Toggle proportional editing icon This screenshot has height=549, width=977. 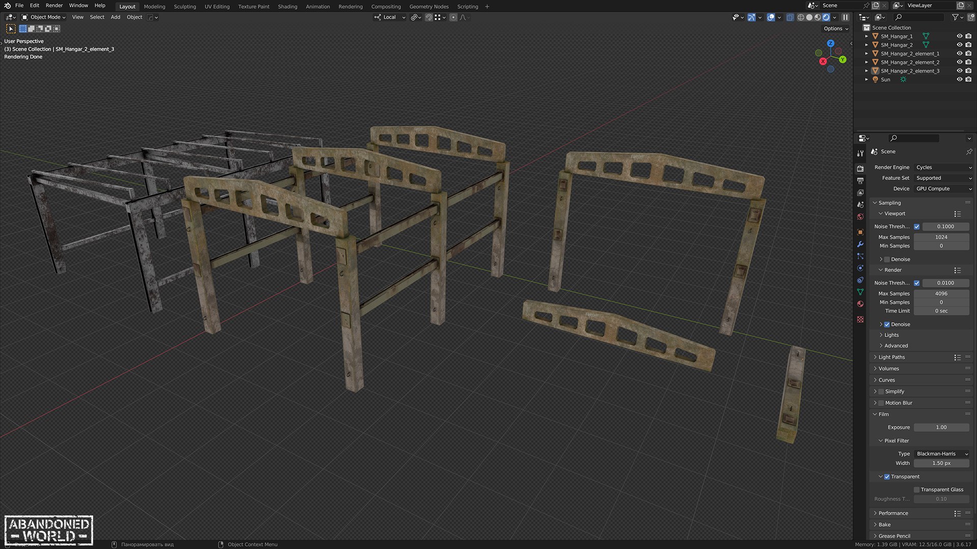[453, 17]
